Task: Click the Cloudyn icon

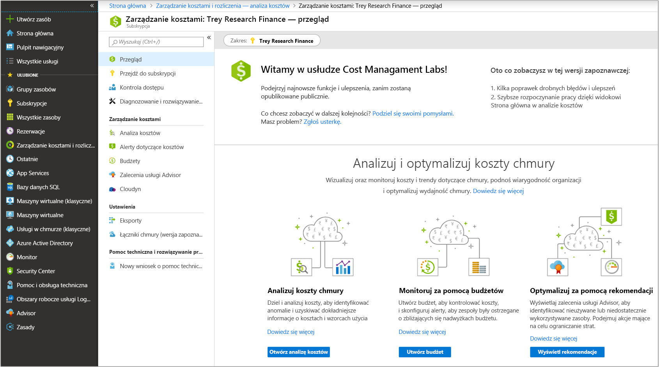Action: point(112,189)
